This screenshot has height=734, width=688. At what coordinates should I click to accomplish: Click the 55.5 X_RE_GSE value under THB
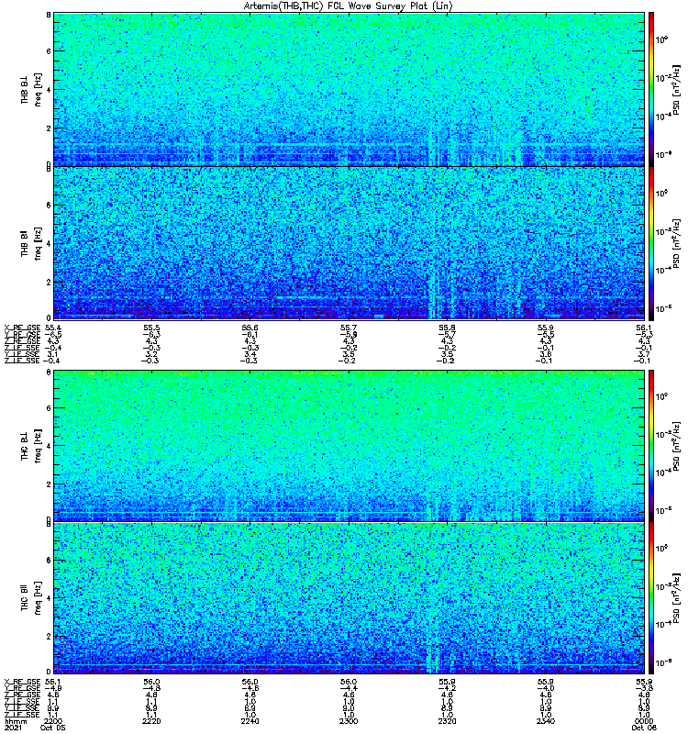[x=151, y=328]
